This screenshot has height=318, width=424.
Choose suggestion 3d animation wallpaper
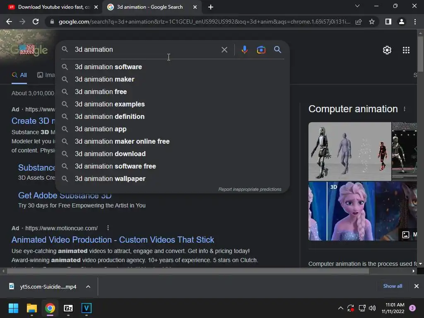pos(173,179)
